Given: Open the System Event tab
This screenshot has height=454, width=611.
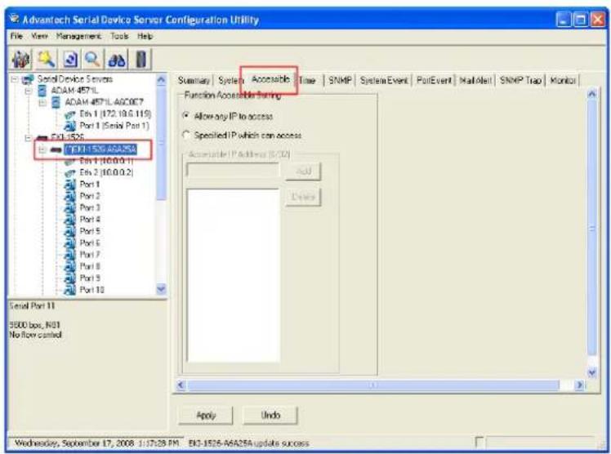Looking at the screenshot, I should (x=384, y=81).
